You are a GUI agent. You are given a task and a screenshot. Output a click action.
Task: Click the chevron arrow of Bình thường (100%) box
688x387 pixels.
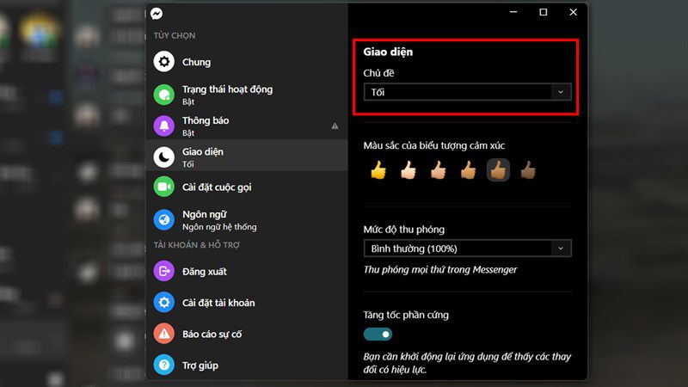(561, 249)
